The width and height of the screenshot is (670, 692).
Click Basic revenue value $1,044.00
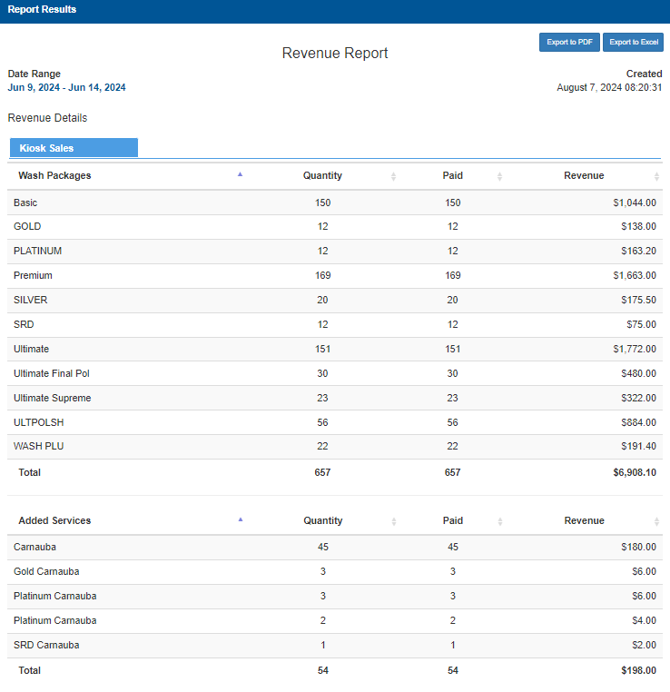[x=635, y=203]
